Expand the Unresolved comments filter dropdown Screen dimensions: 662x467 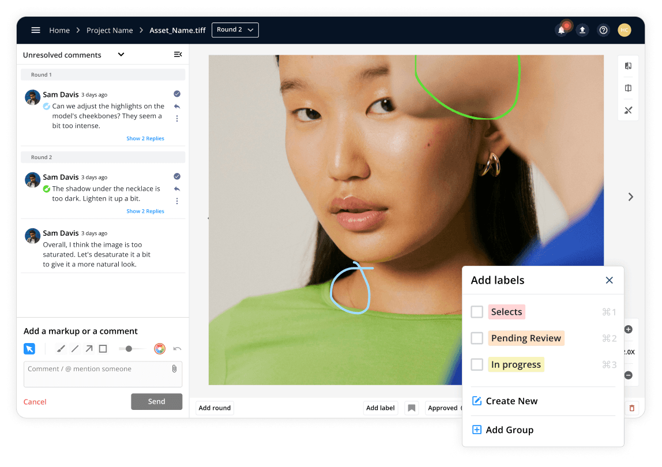121,54
